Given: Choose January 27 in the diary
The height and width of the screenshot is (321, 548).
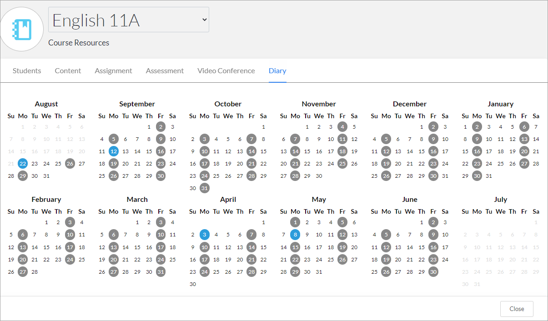Looking at the screenshot, I should pyautogui.click(x=524, y=164).
